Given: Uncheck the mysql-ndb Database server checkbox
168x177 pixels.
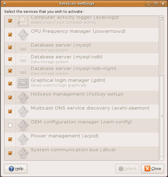Looking at the screenshot, I should tap(10, 59).
